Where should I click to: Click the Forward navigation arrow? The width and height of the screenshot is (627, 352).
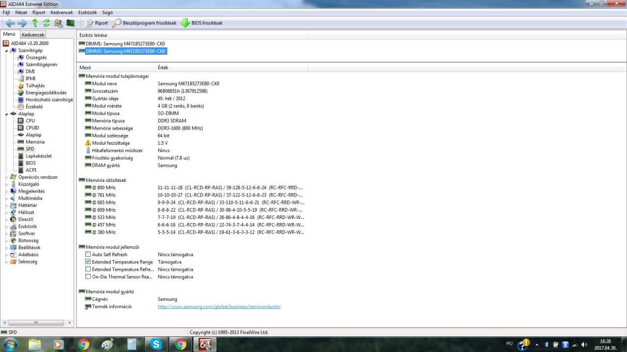point(22,23)
